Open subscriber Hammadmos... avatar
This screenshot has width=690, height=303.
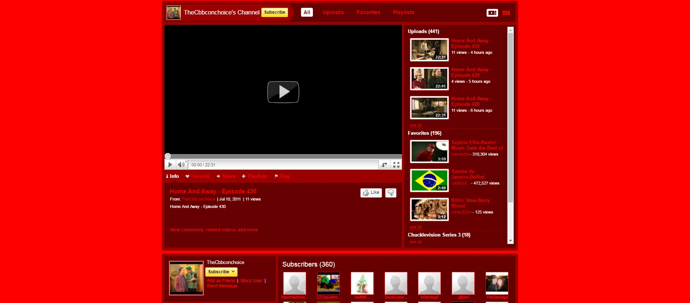295,283
